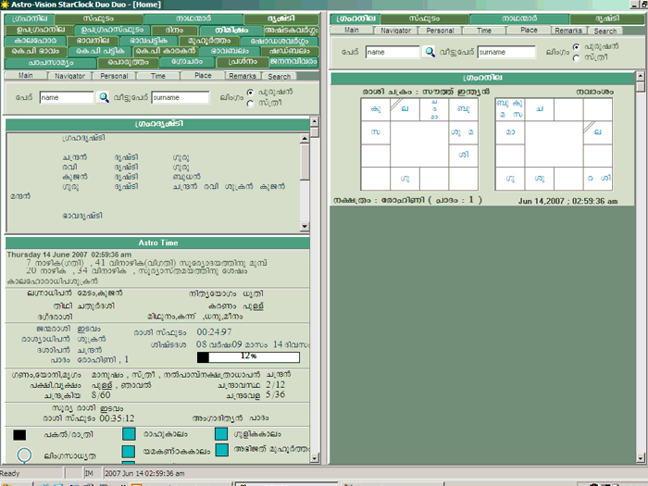Switch to Remarks tab in right pane
Screen dimensions: 648x486
click(568, 31)
